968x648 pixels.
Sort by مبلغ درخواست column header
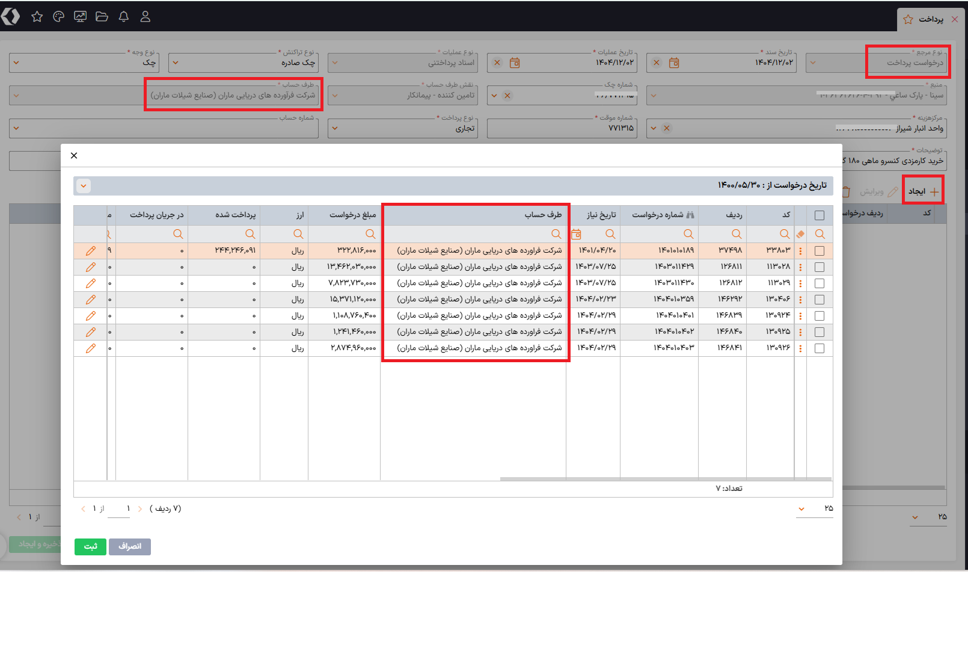tap(352, 215)
